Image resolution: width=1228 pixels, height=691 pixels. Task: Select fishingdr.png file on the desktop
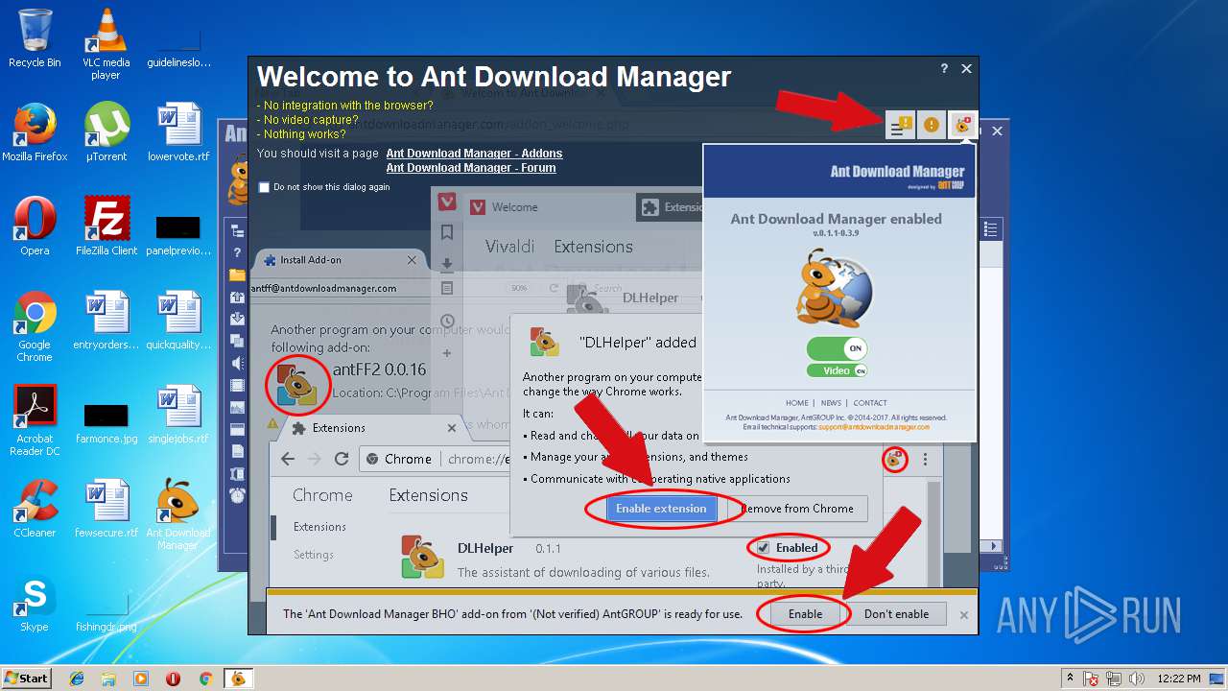[106, 614]
